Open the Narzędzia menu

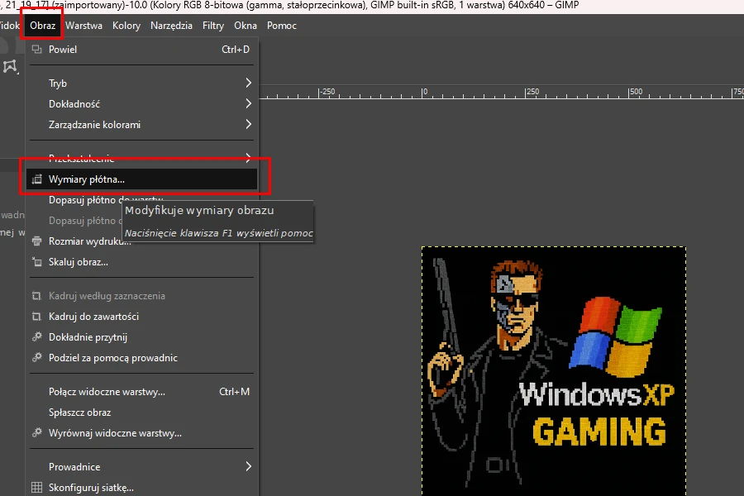pyautogui.click(x=171, y=26)
